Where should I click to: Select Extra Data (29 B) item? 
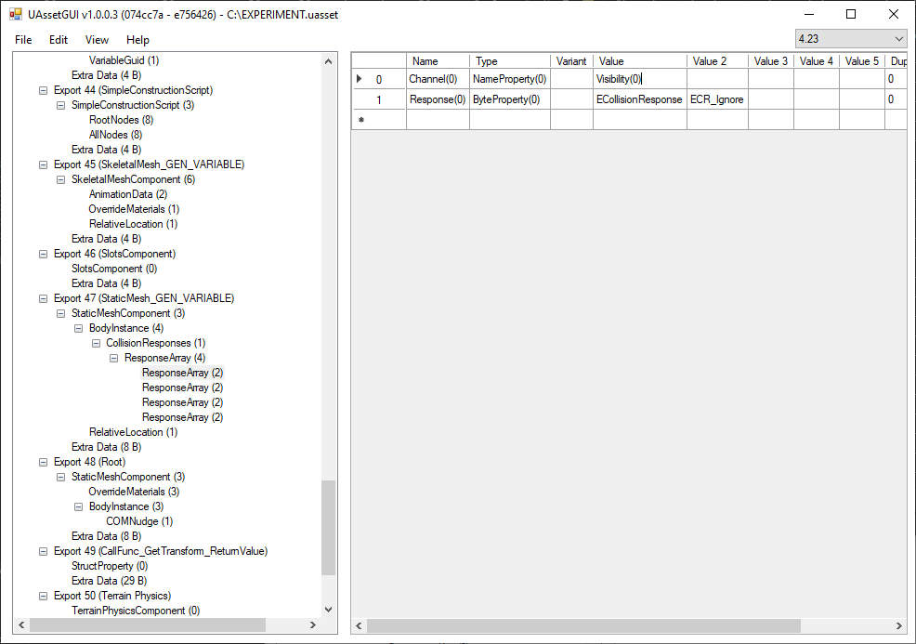click(x=109, y=581)
